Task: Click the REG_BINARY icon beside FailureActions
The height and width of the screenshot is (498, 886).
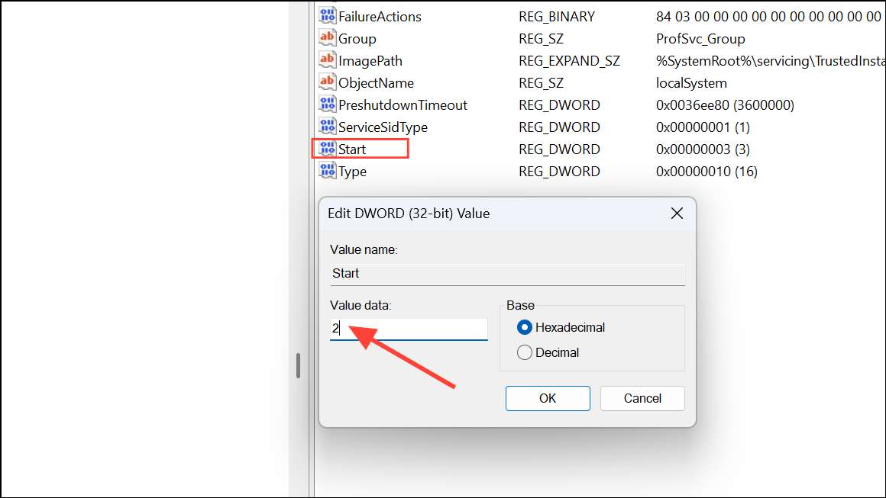Action: tap(328, 15)
